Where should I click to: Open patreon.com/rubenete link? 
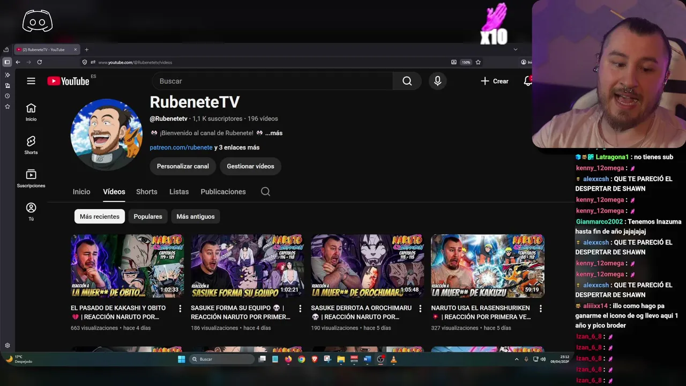click(181, 147)
